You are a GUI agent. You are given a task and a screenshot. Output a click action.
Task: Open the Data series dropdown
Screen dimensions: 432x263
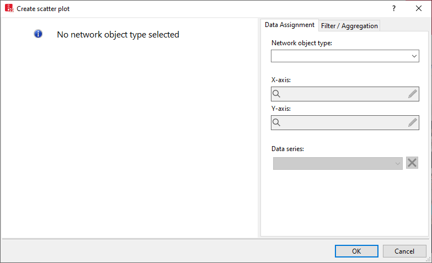pos(338,163)
